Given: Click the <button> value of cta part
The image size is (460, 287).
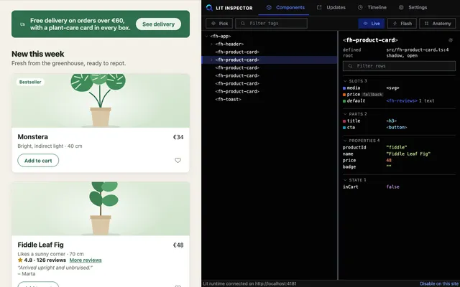Looking at the screenshot, I should (397, 128).
